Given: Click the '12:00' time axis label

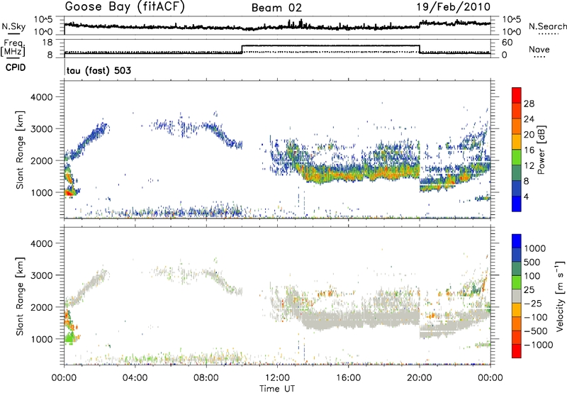Looking at the screenshot, I should pyautogui.click(x=277, y=378).
